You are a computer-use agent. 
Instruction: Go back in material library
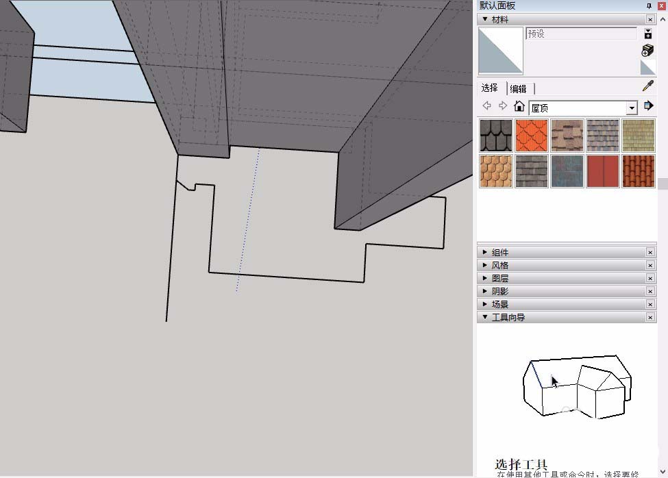(486, 105)
